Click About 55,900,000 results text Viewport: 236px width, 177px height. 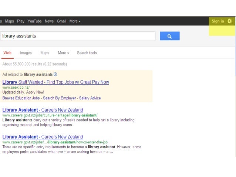point(35,64)
